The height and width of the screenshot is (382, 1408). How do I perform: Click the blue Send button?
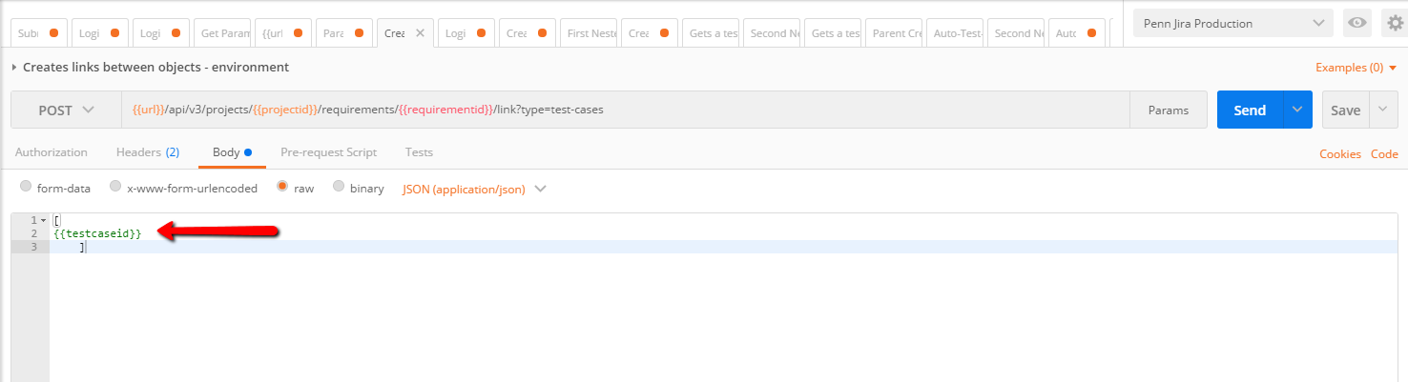[x=1250, y=110]
